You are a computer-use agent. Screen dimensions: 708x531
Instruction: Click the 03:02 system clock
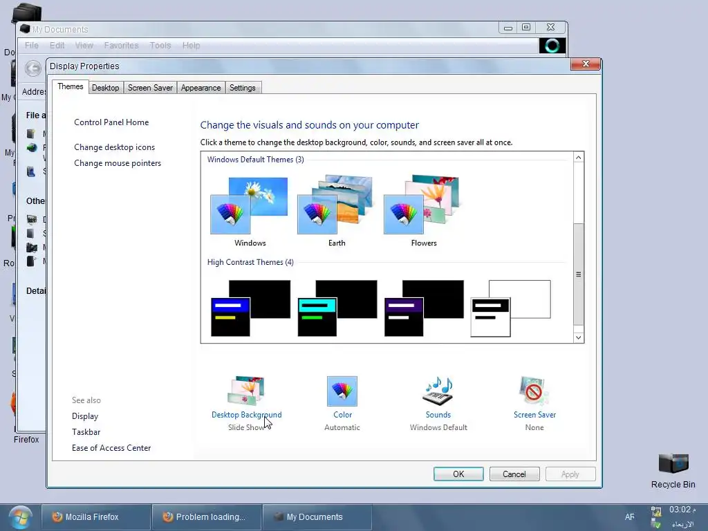[682, 510]
